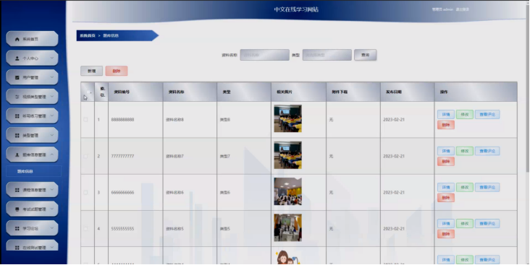Click the grid icon beside 课程信息管理
Viewport: 530px width, 265px height.
[17, 190]
